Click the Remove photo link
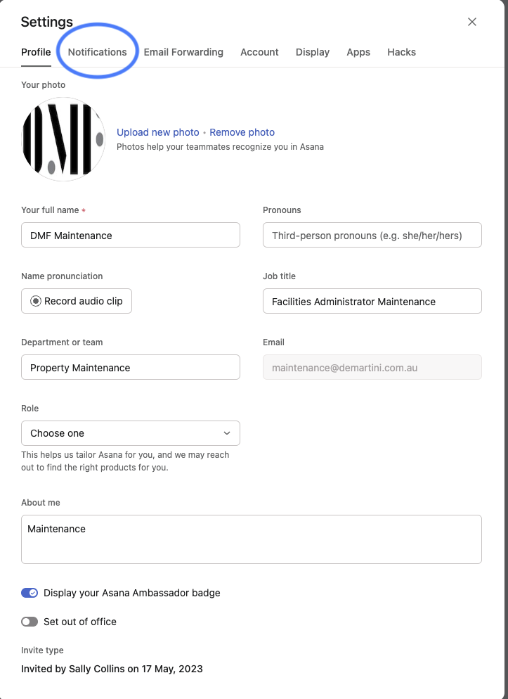Viewport: 508px width, 699px height. pos(242,132)
